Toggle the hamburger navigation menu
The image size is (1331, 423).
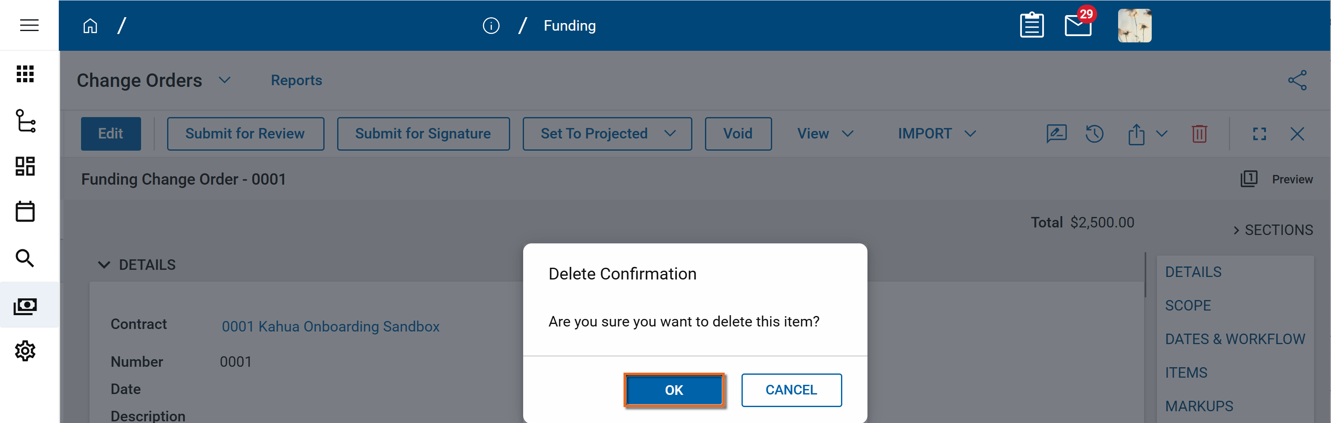point(29,25)
